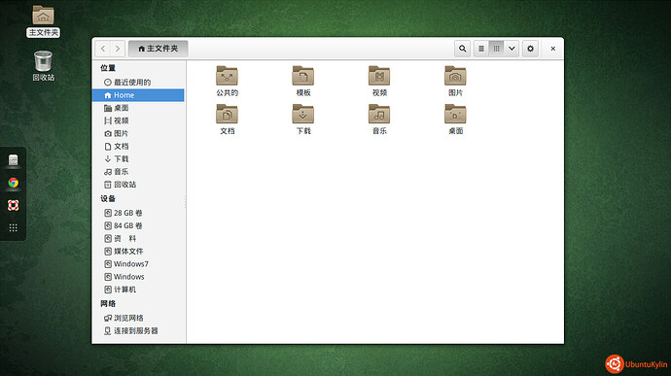The image size is (671, 376).
Task: Open the lifebuoy help dock icon
Action: coord(14,205)
